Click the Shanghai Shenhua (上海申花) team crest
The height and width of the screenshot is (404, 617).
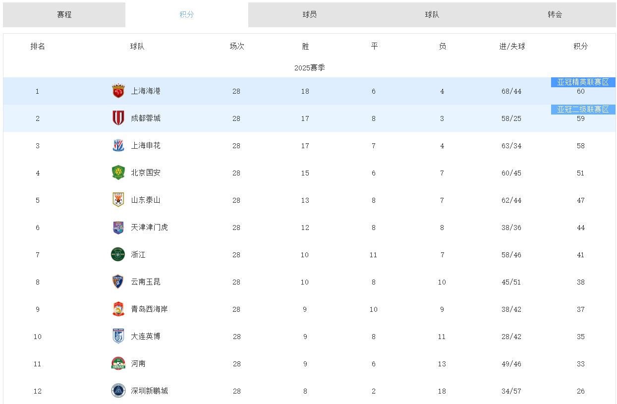click(x=118, y=146)
